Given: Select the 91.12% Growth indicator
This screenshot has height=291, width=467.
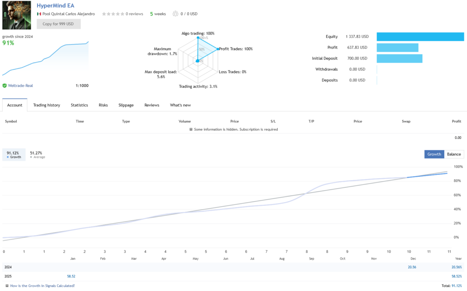Looking at the screenshot, I should (14, 155).
